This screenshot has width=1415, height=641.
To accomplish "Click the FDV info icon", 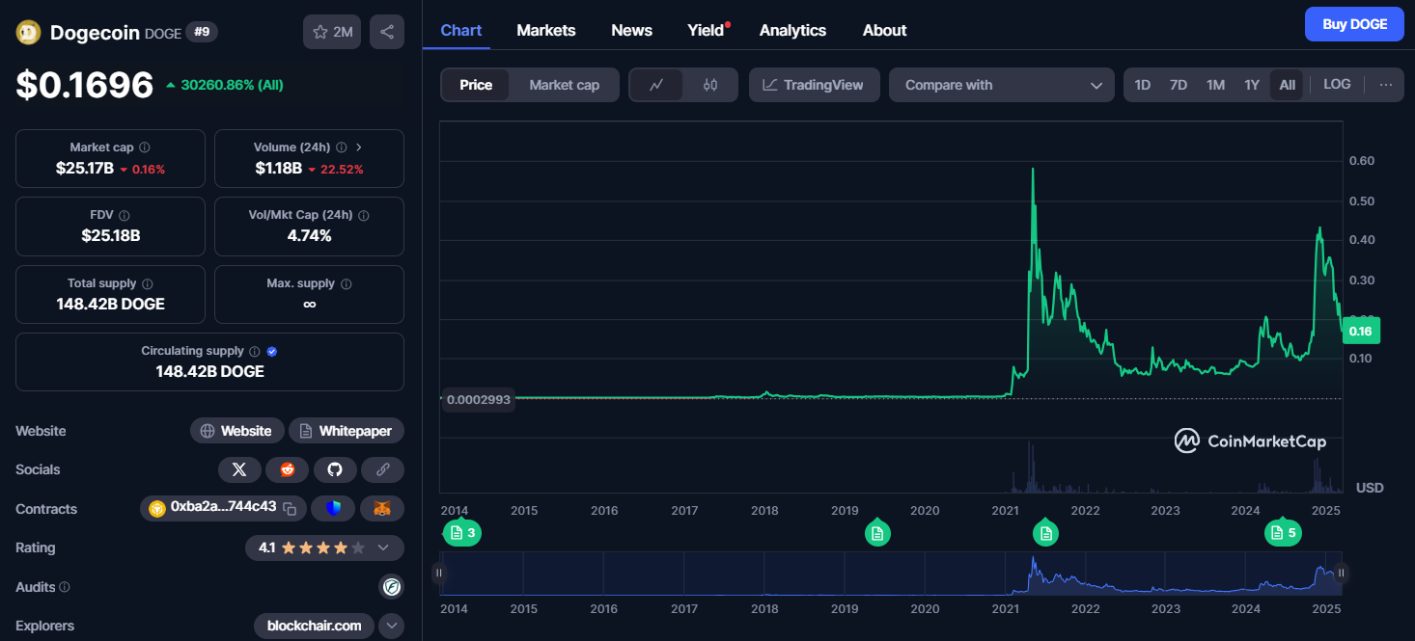I will click(x=125, y=215).
